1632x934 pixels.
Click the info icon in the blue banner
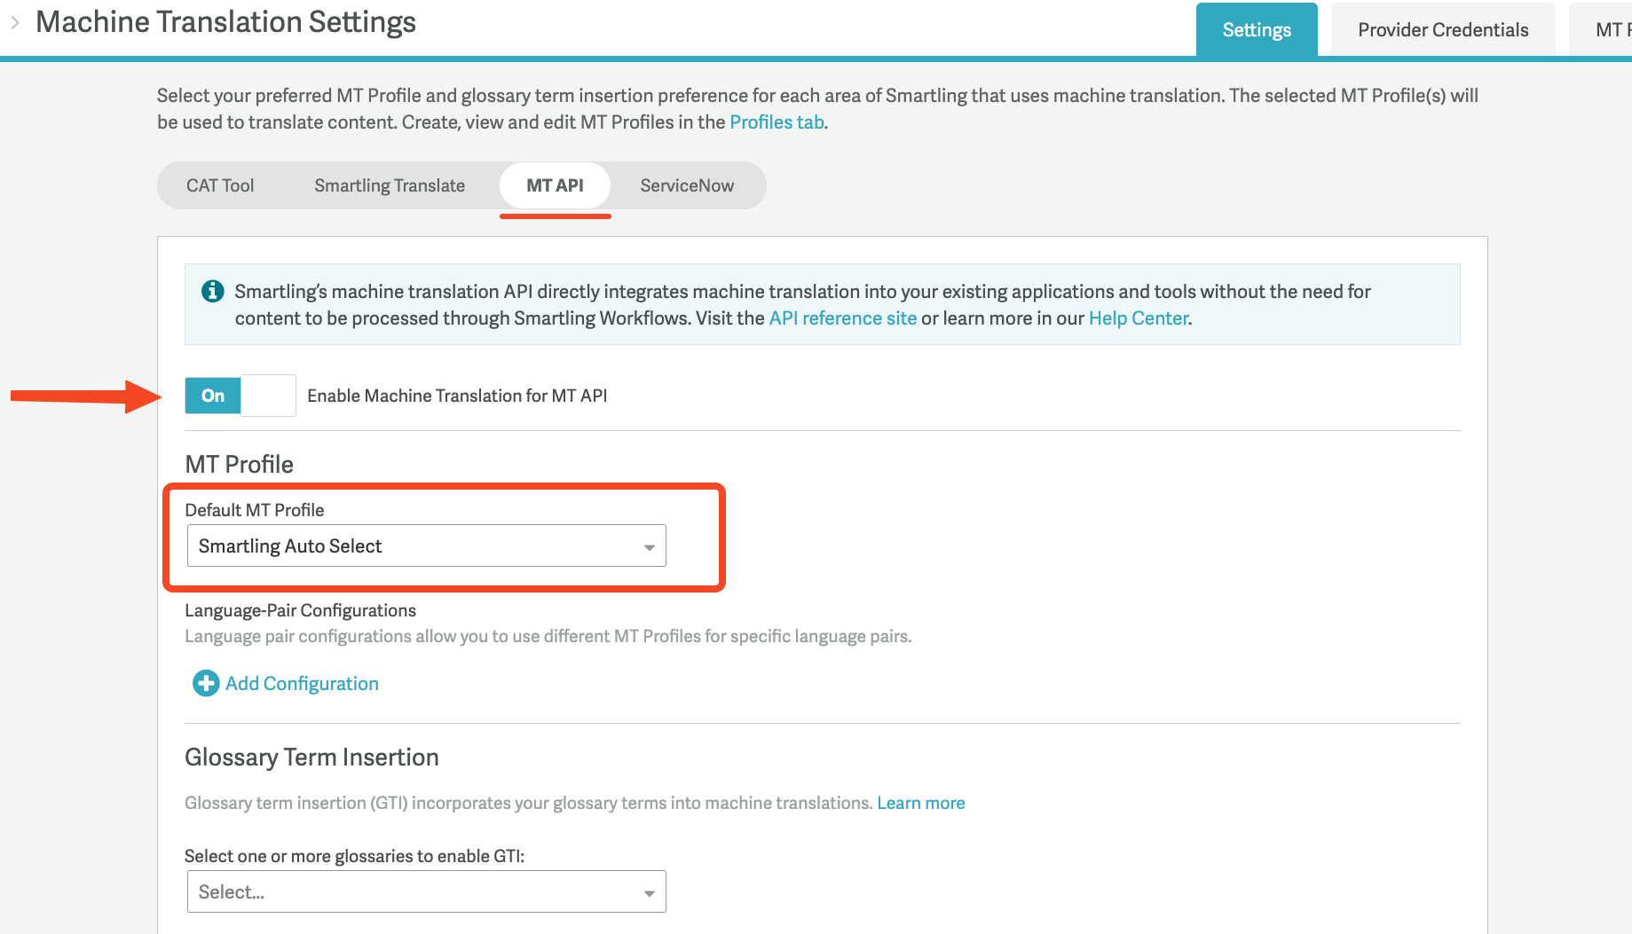pos(210,291)
